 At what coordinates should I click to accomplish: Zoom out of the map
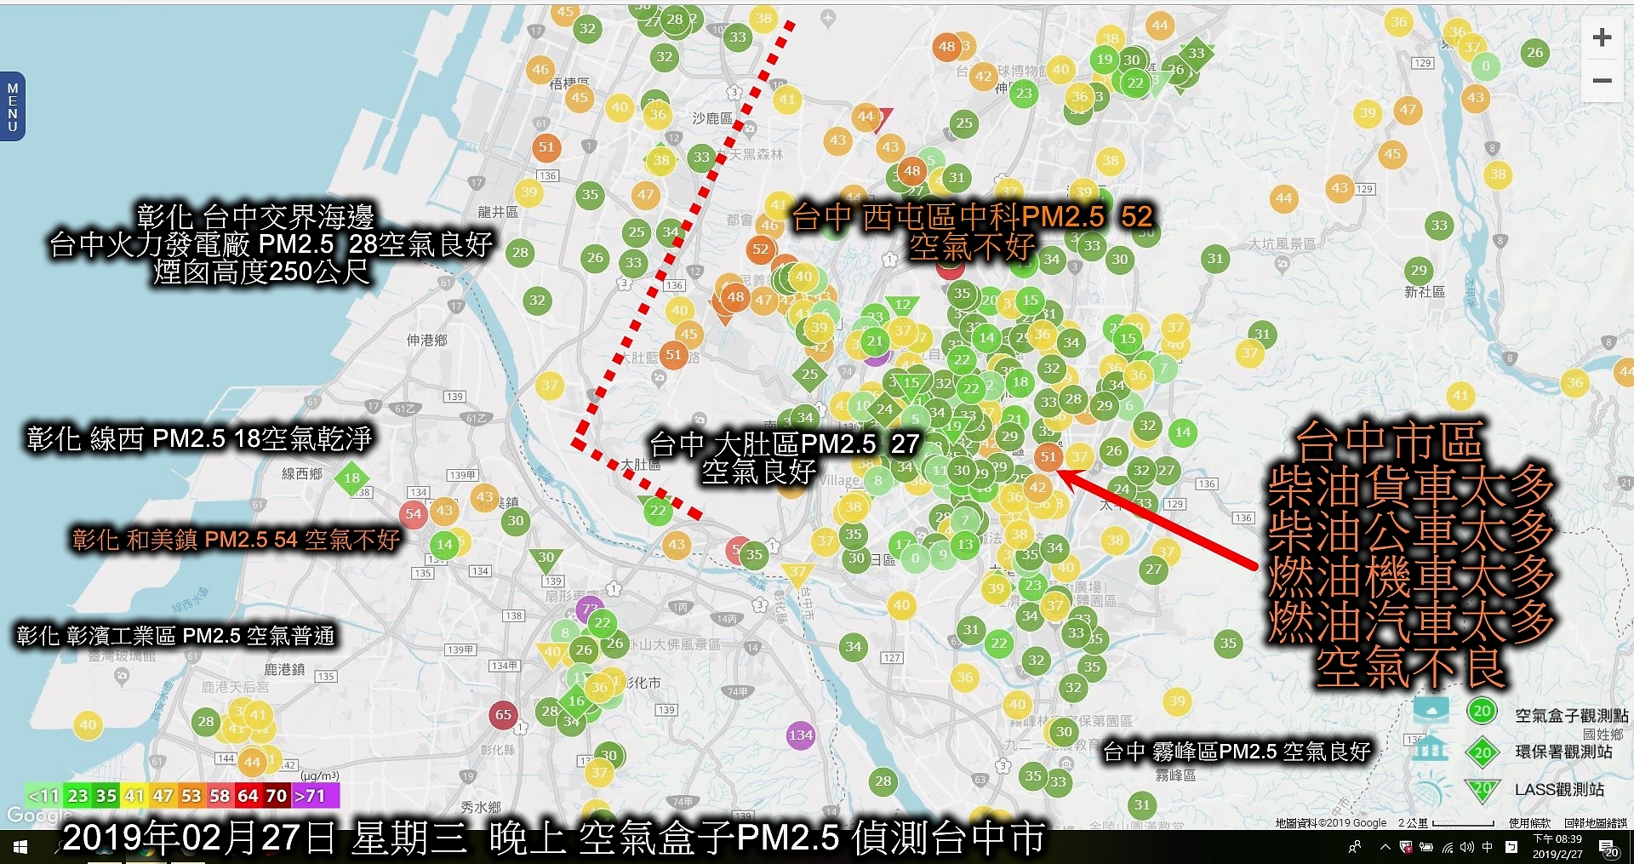point(1603,81)
